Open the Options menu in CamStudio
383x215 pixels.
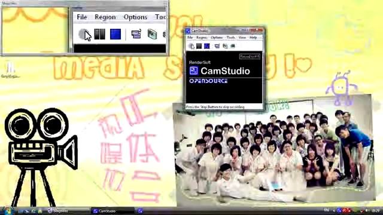click(217, 38)
